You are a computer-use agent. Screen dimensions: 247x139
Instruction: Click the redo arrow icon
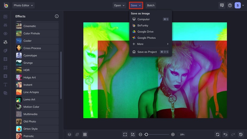233,135
